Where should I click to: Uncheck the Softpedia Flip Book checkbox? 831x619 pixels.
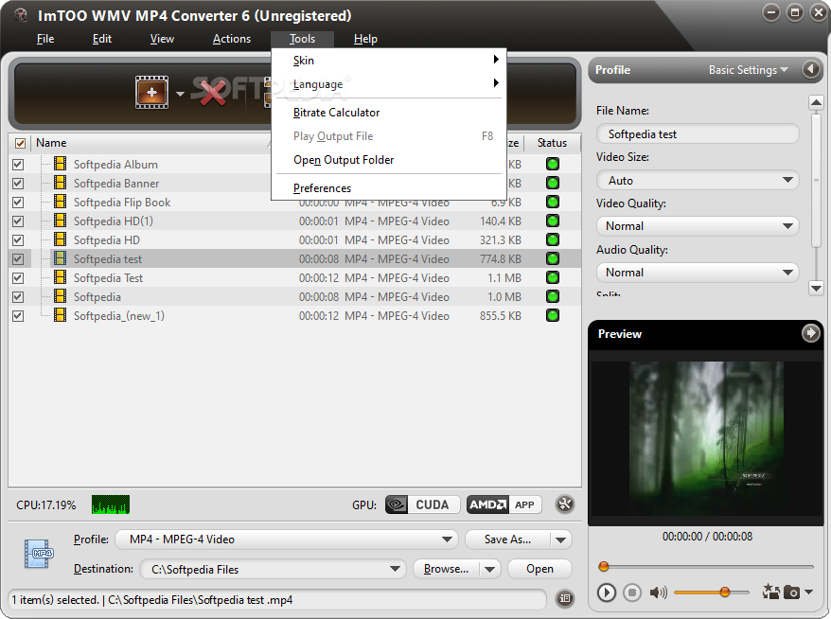[x=18, y=203]
